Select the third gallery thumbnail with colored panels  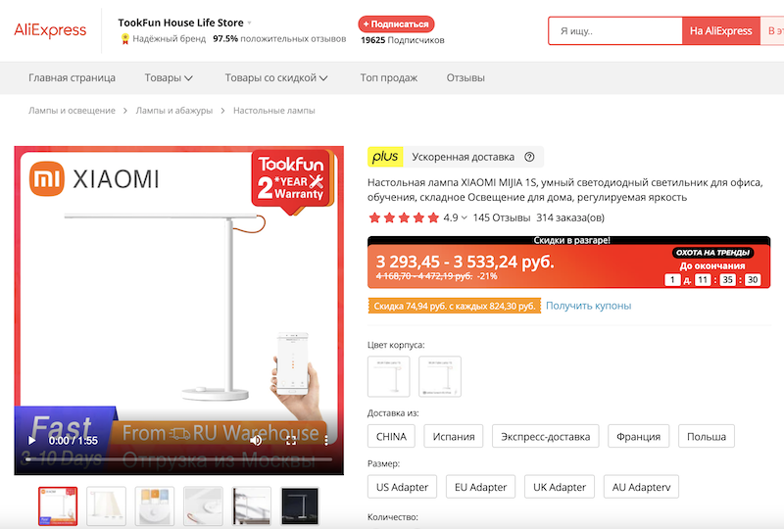pos(155,506)
